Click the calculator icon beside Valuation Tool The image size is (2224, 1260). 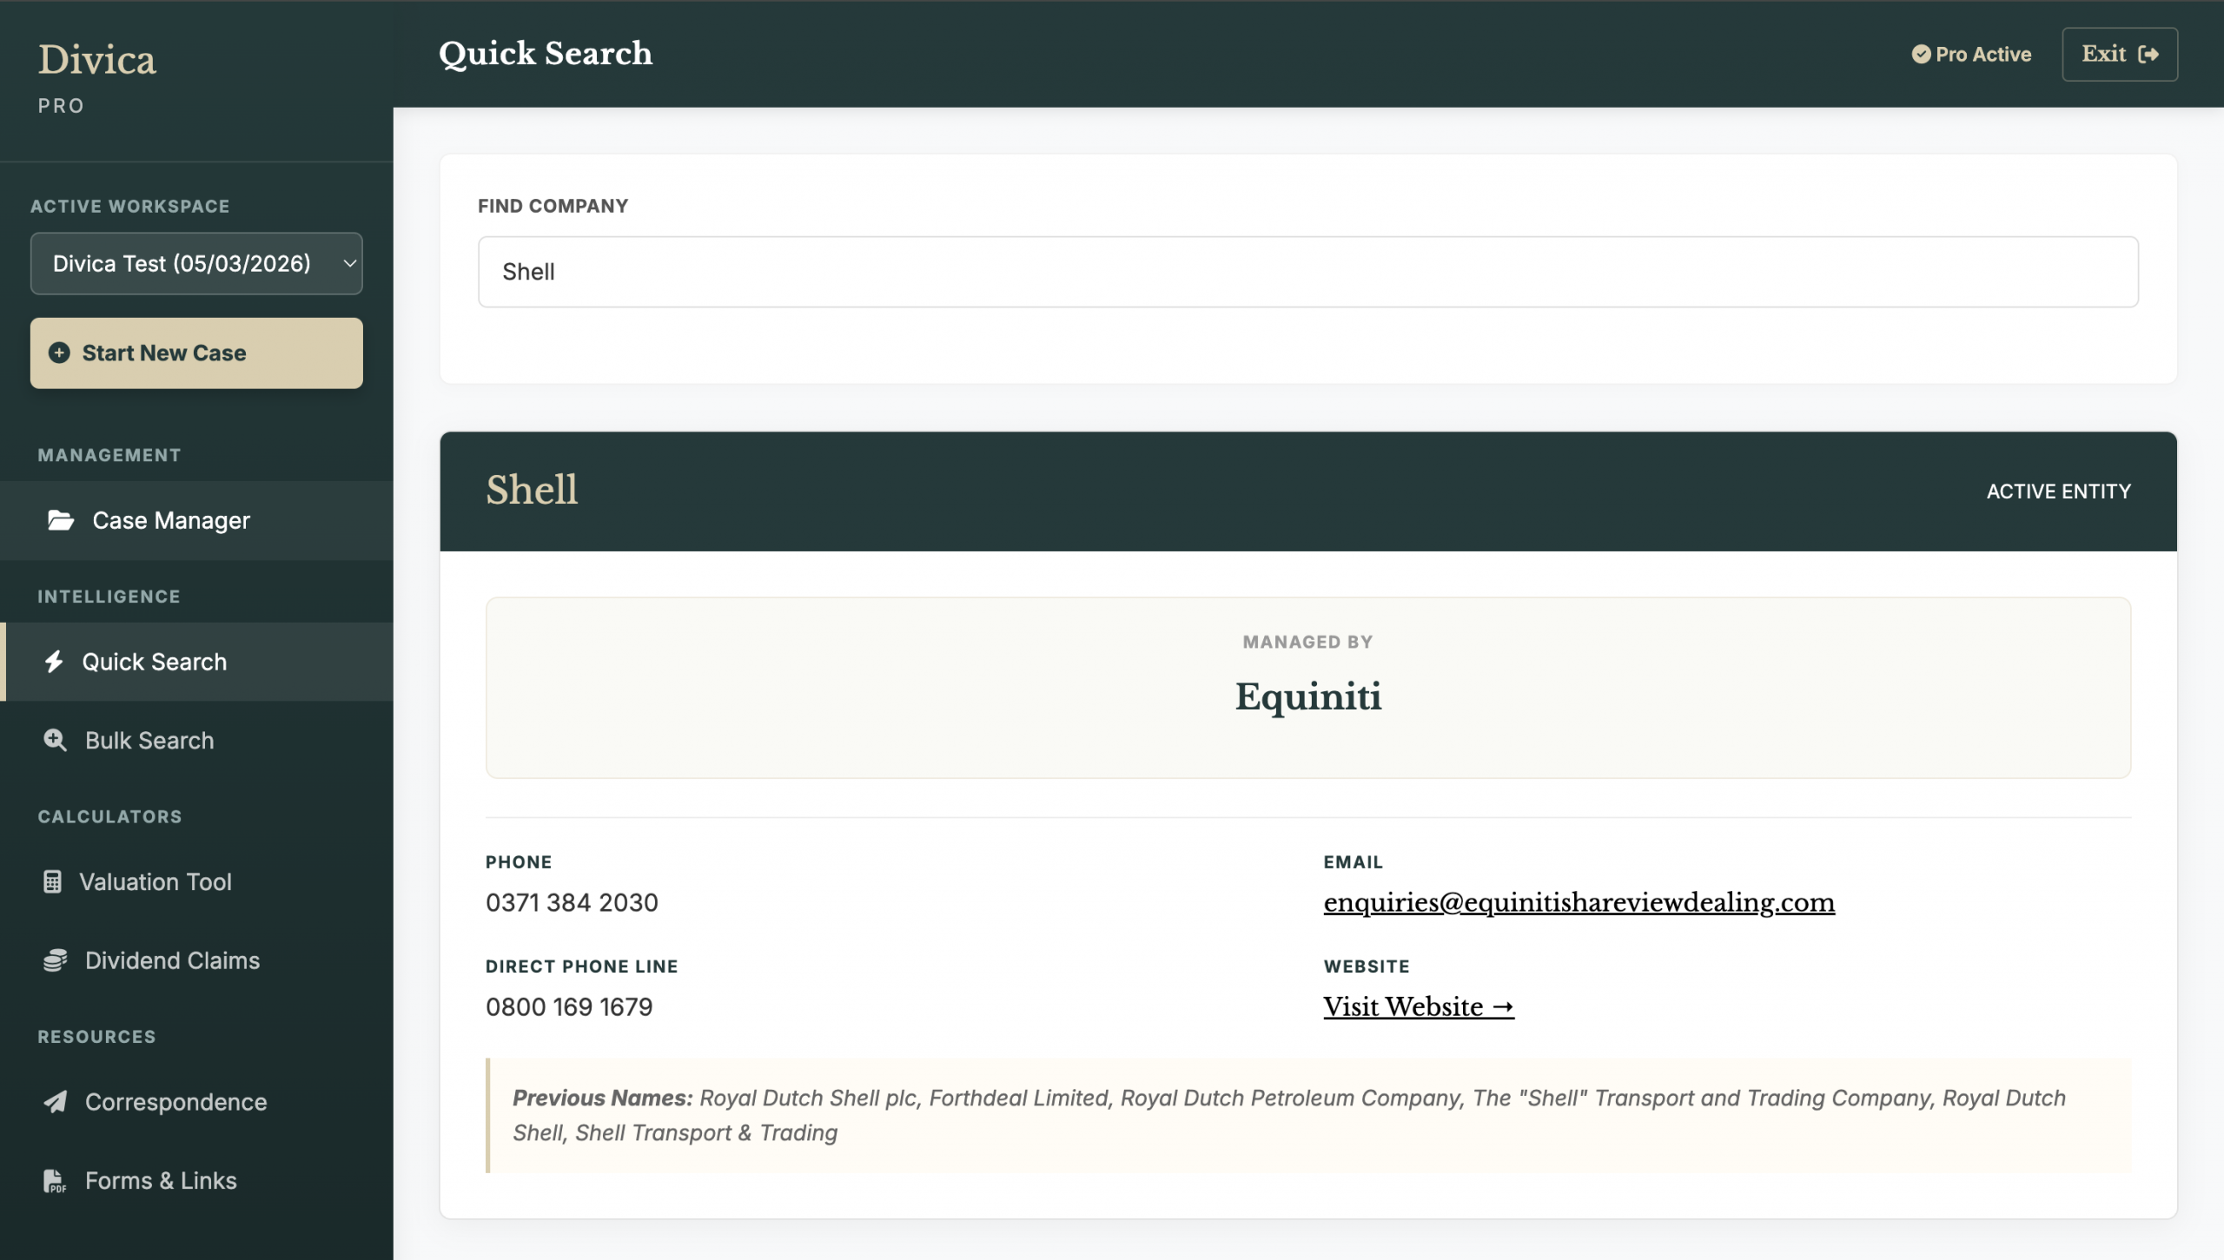(53, 881)
